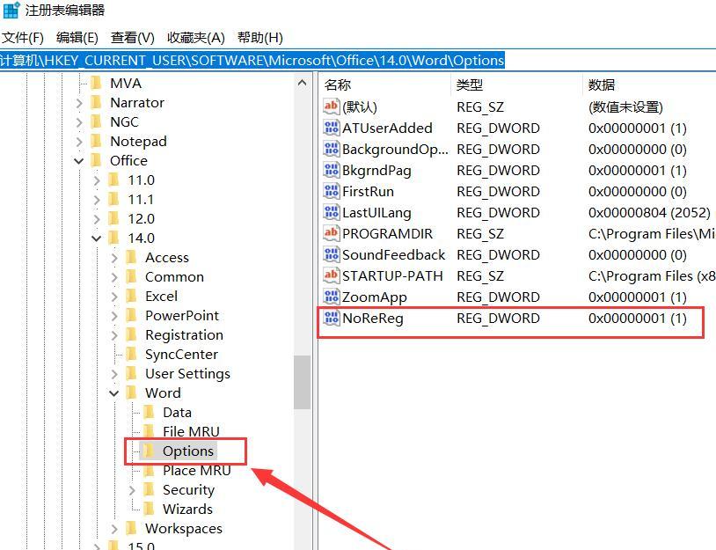
Task: Click the ZoomApp DWORD icon
Action: tap(331, 297)
